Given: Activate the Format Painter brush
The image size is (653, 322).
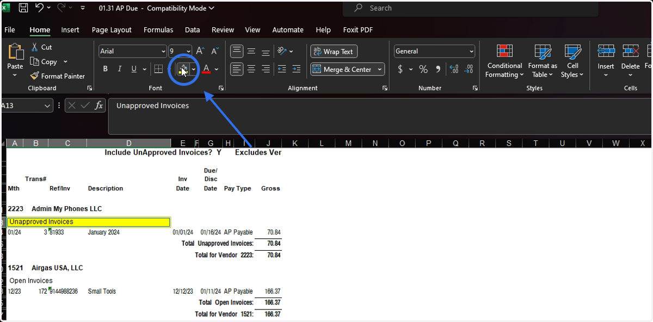Looking at the screenshot, I should [58, 76].
